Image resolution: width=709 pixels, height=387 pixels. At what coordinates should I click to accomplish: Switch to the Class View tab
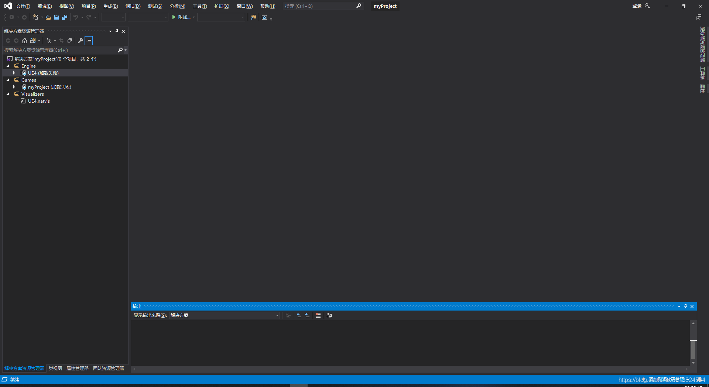click(x=55, y=368)
